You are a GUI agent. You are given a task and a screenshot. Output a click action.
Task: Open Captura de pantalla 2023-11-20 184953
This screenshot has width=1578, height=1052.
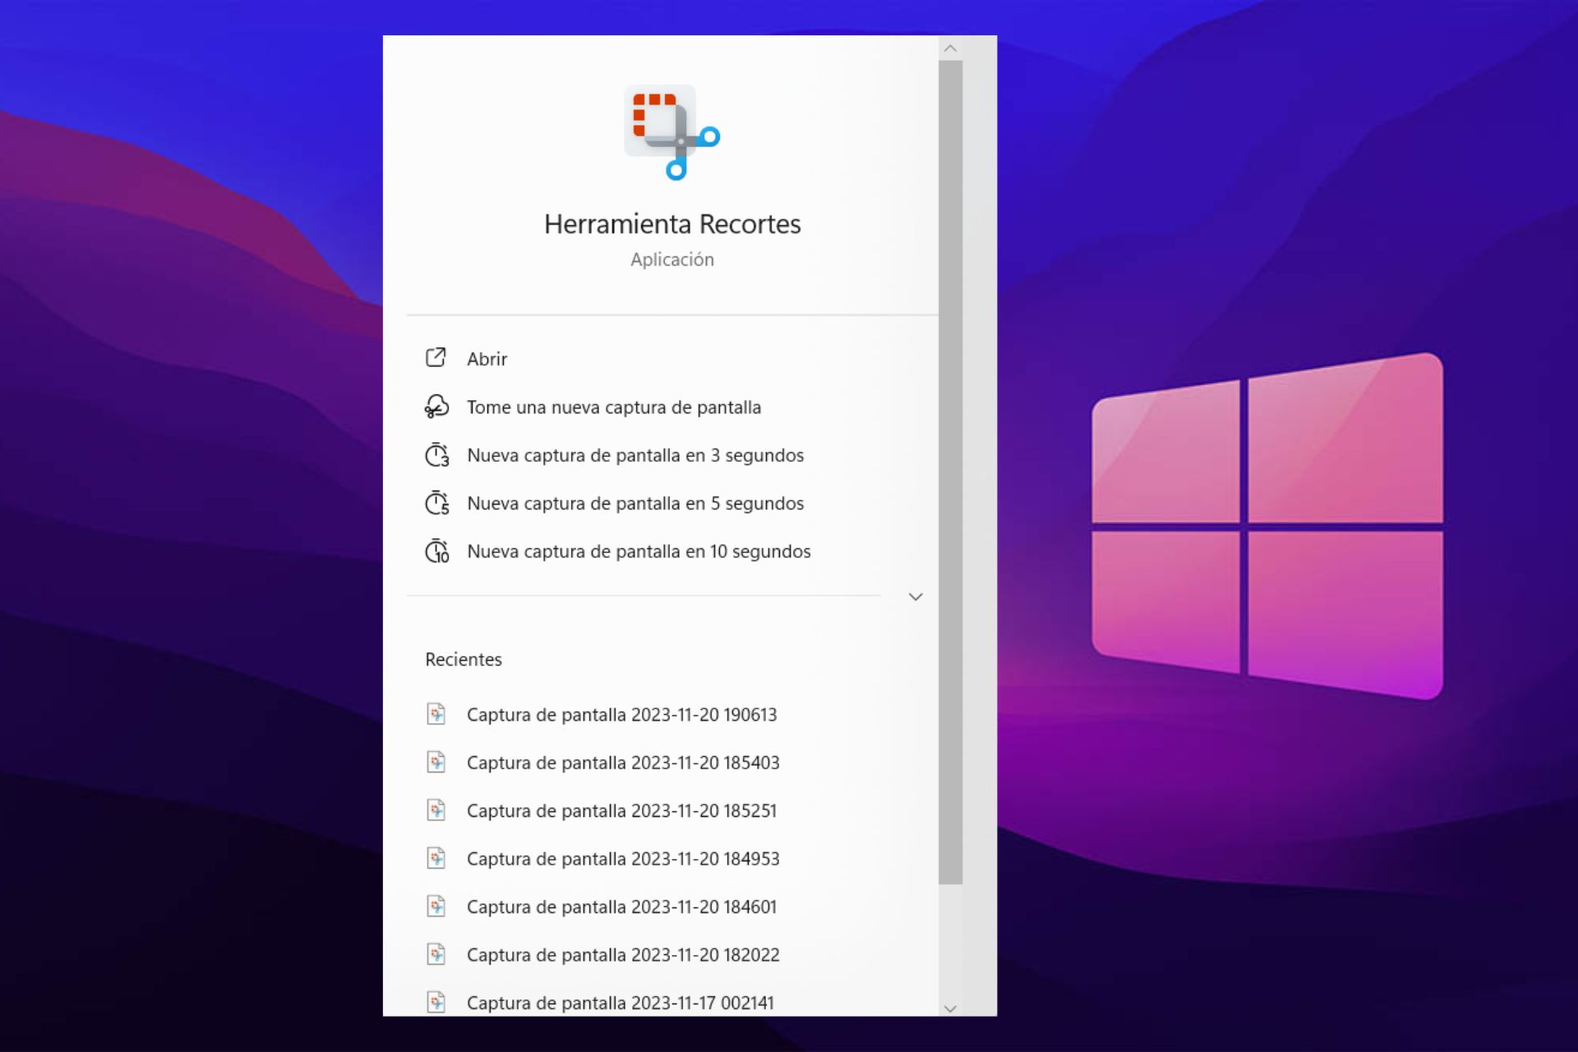click(x=623, y=859)
